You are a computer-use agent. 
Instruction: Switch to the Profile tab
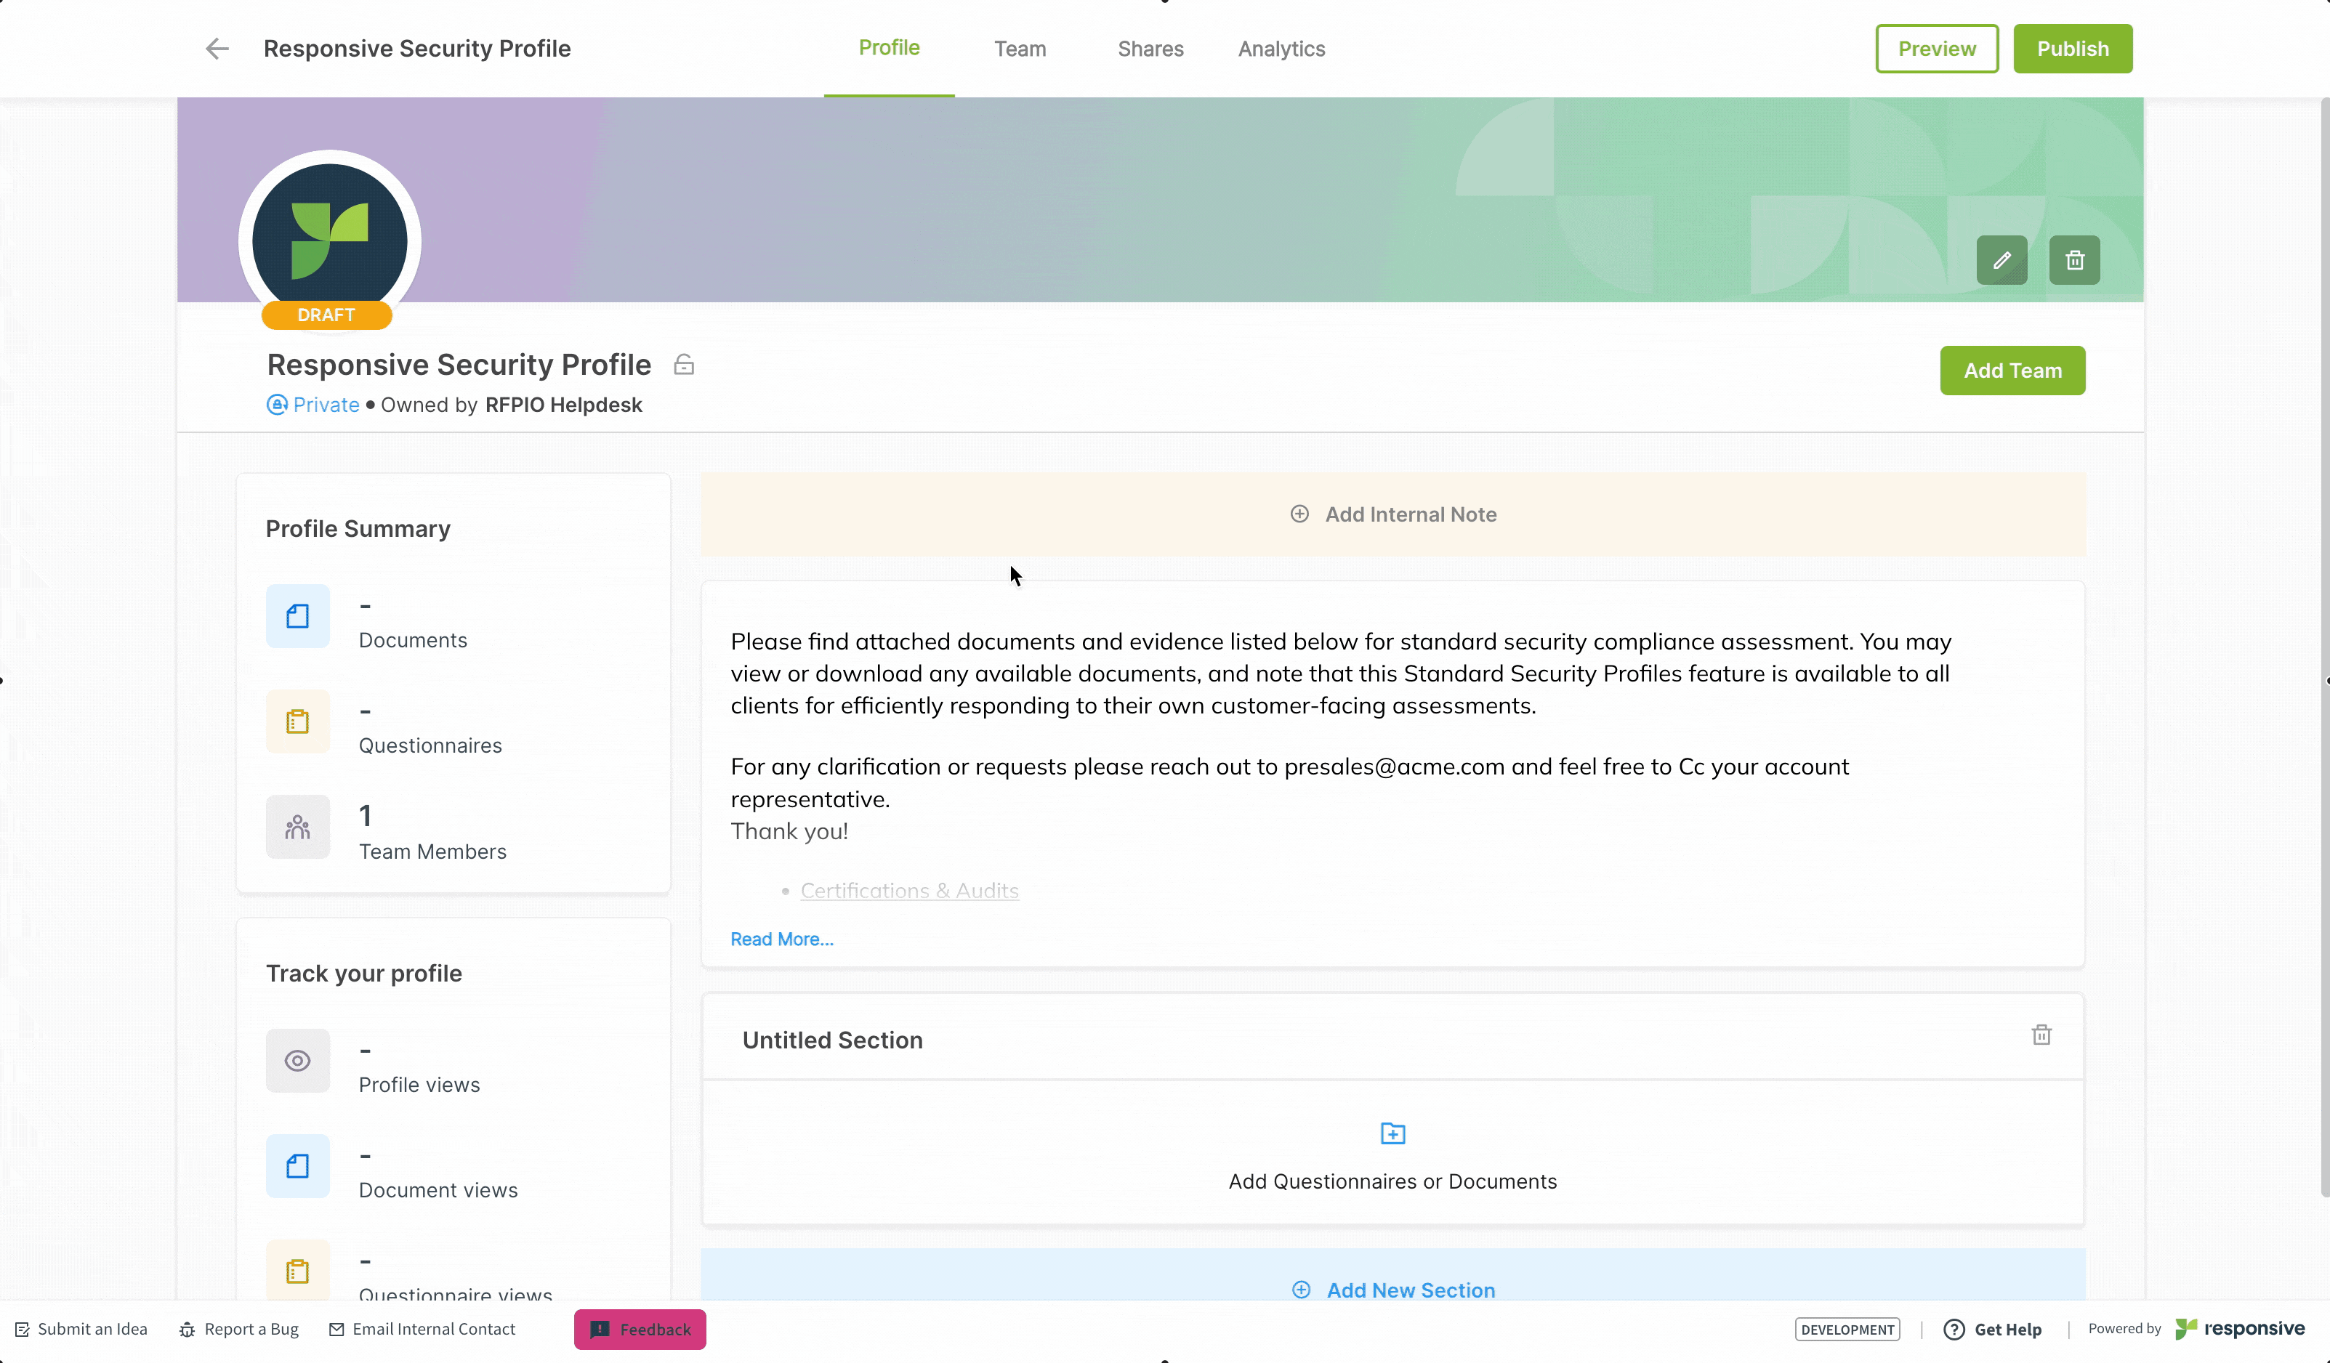coord(889,48)
